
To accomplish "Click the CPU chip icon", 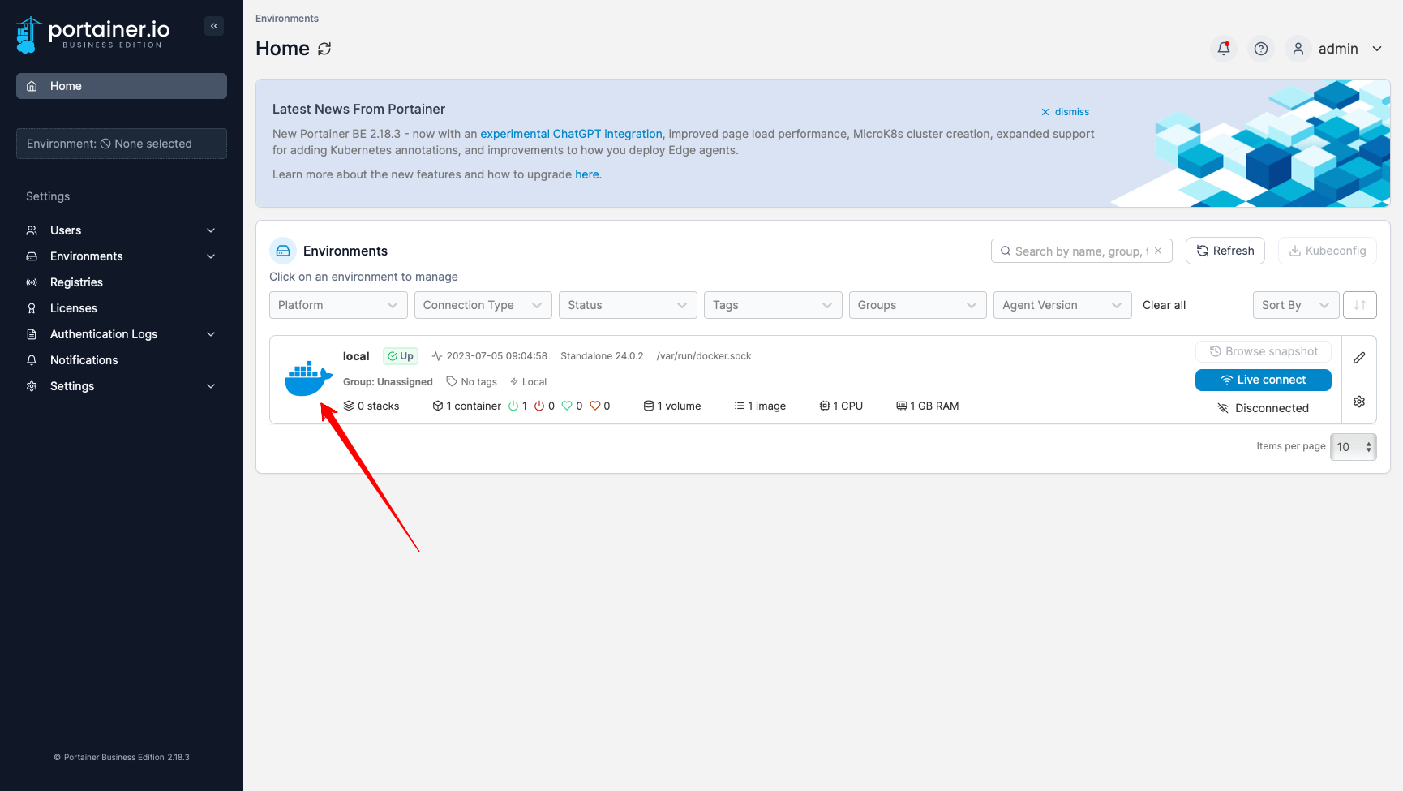I will pyautogui.click(x=825, y=406).
